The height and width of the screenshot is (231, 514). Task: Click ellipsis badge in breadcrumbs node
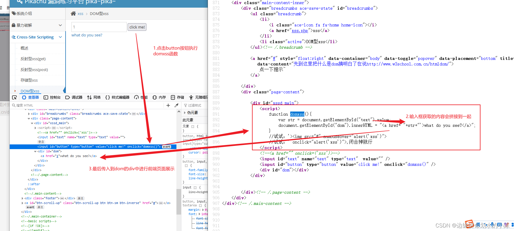[x=134, y=114]
